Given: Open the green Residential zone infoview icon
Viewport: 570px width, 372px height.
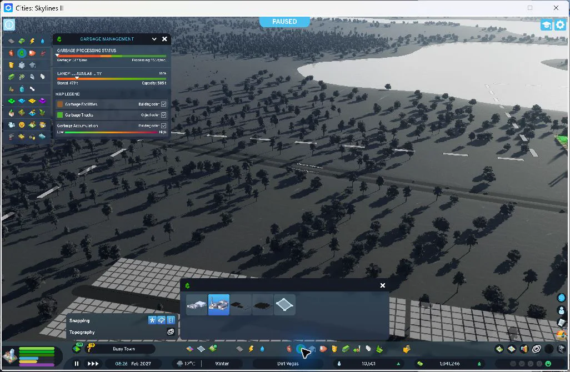Looking at the screenshot, I should 11,100.
